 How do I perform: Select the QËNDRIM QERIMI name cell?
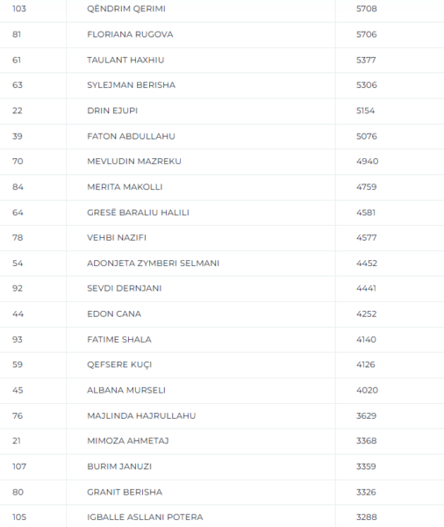(126, 9)
